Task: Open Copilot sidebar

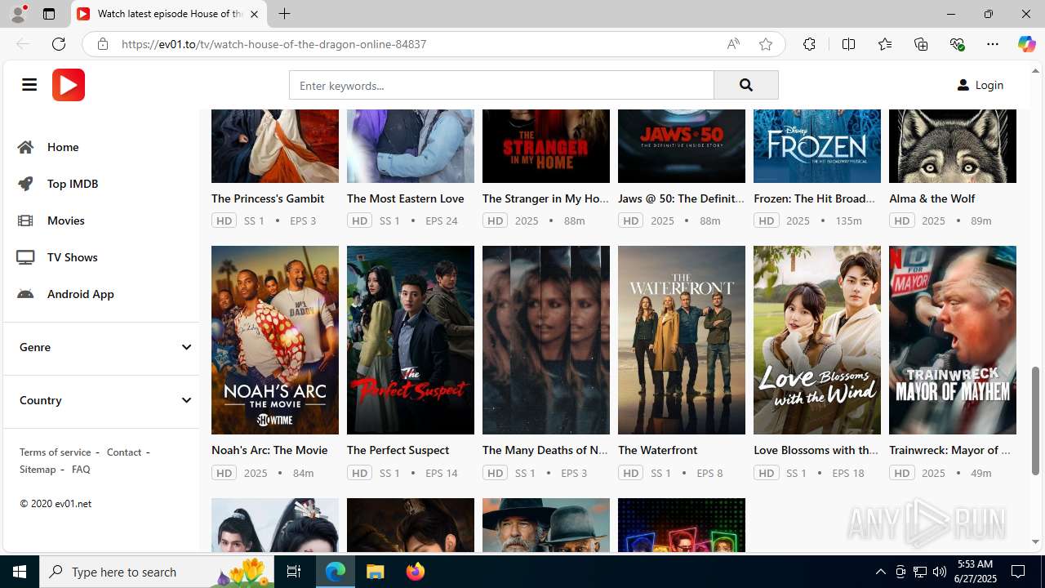Action: pos(1026,44)
